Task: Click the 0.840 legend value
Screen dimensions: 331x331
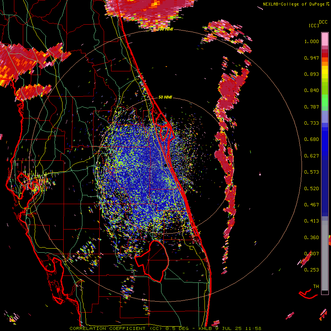Action: pyautogui.click(x=312, y=90)
